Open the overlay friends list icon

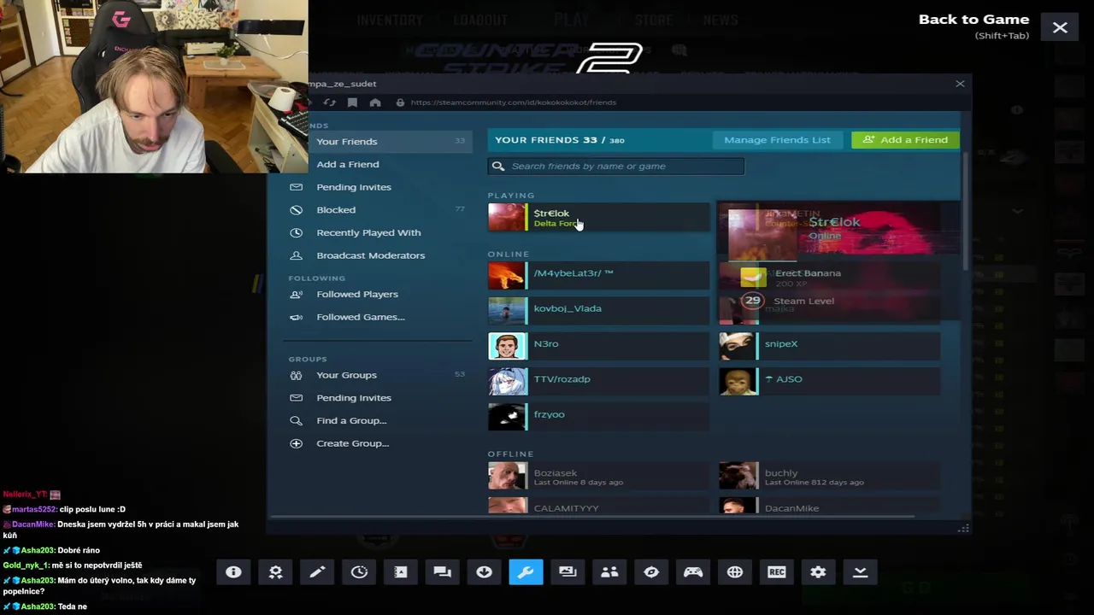click(x=609, y=572)
